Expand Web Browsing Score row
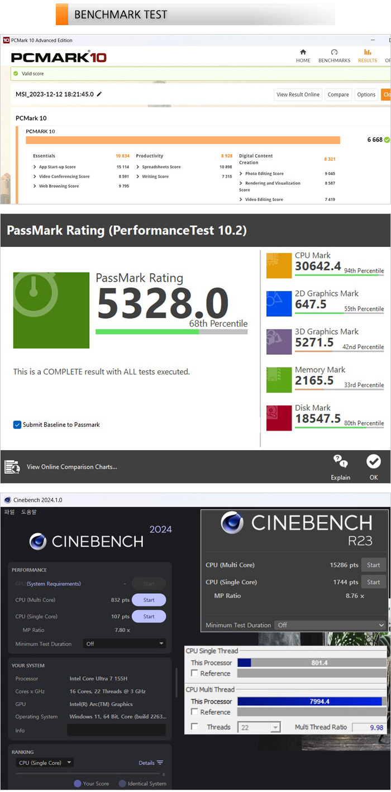Viewport: 391px width, 792px height. 35,186
